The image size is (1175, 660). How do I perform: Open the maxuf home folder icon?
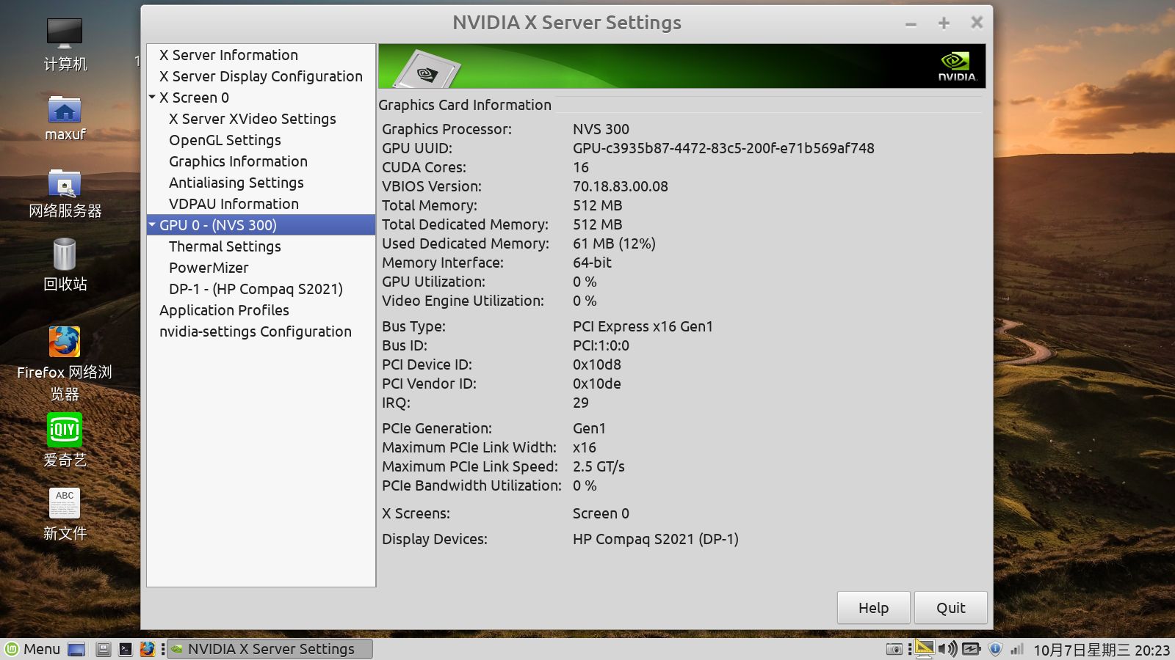pos(65,111)
